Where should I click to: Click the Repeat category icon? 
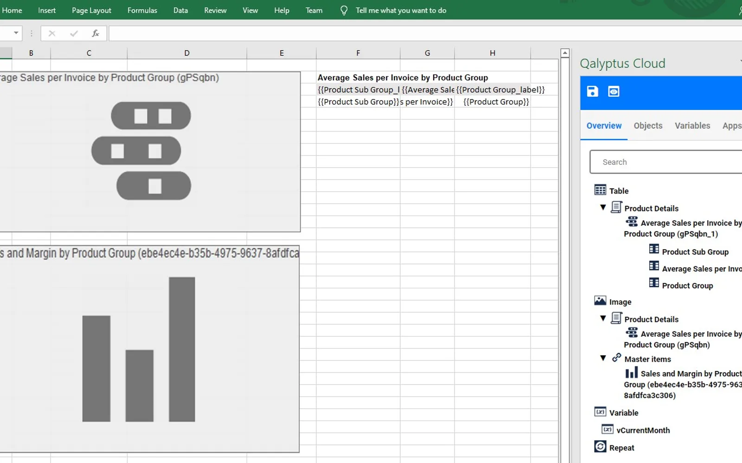pos(600,447)
